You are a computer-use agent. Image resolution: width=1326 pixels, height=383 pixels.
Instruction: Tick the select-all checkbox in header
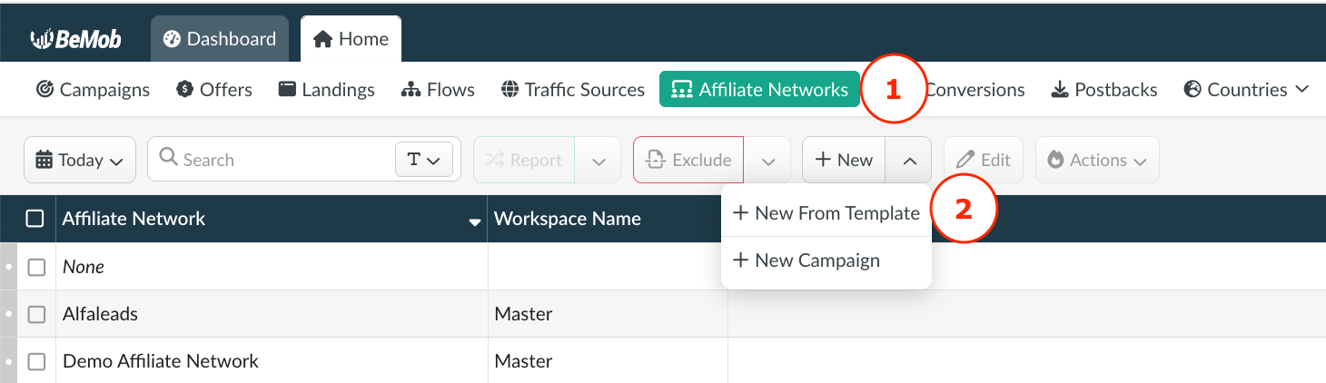[x=35, y=219]
